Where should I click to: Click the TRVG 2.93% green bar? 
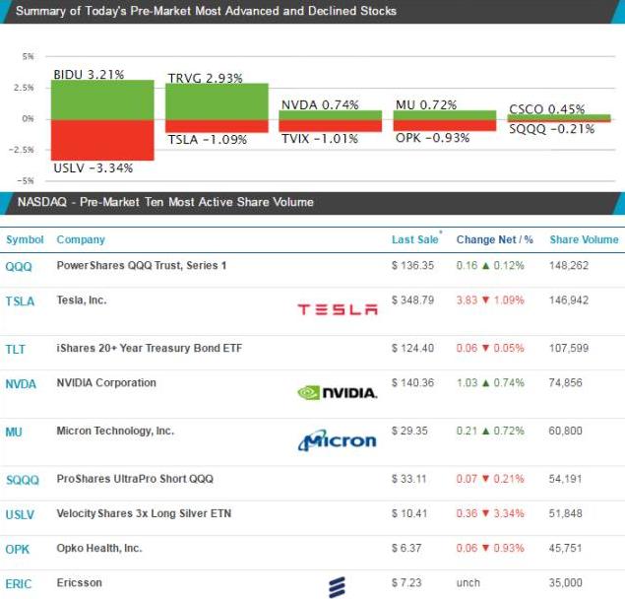[217, 101]
